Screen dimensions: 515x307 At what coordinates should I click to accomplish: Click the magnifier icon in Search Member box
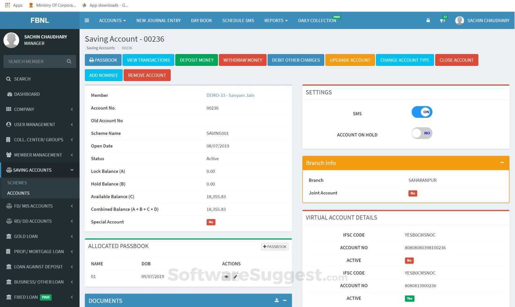tap(69, 62)
